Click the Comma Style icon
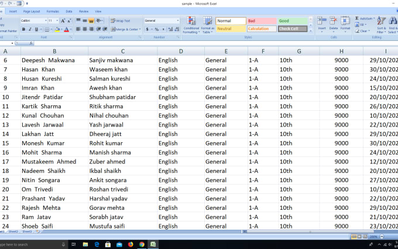Screen dimensions: 398x249 click(x=163, y=29)
